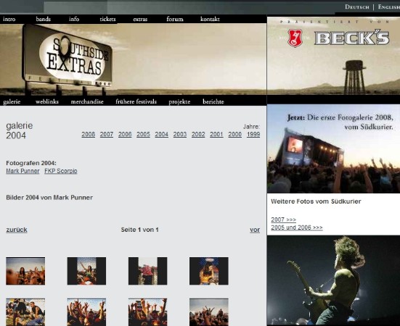Select gallery year 2006
Viewport: 400px width, 326px height.
pyautogui.click(x=125, y=134)
